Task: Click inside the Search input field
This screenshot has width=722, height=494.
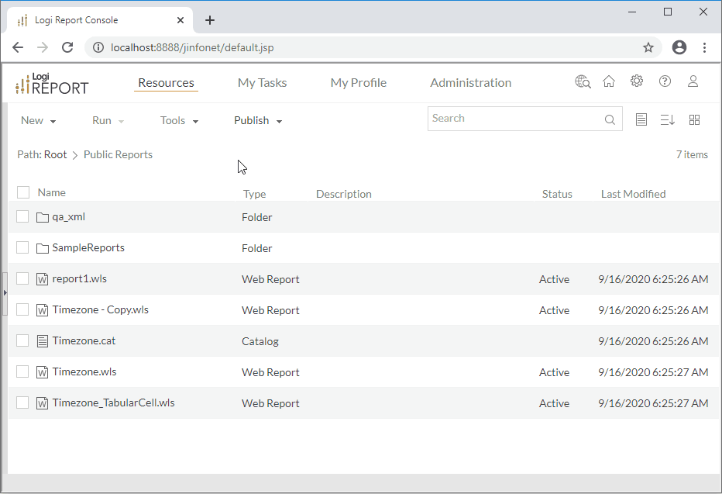Action: [514, 119]
